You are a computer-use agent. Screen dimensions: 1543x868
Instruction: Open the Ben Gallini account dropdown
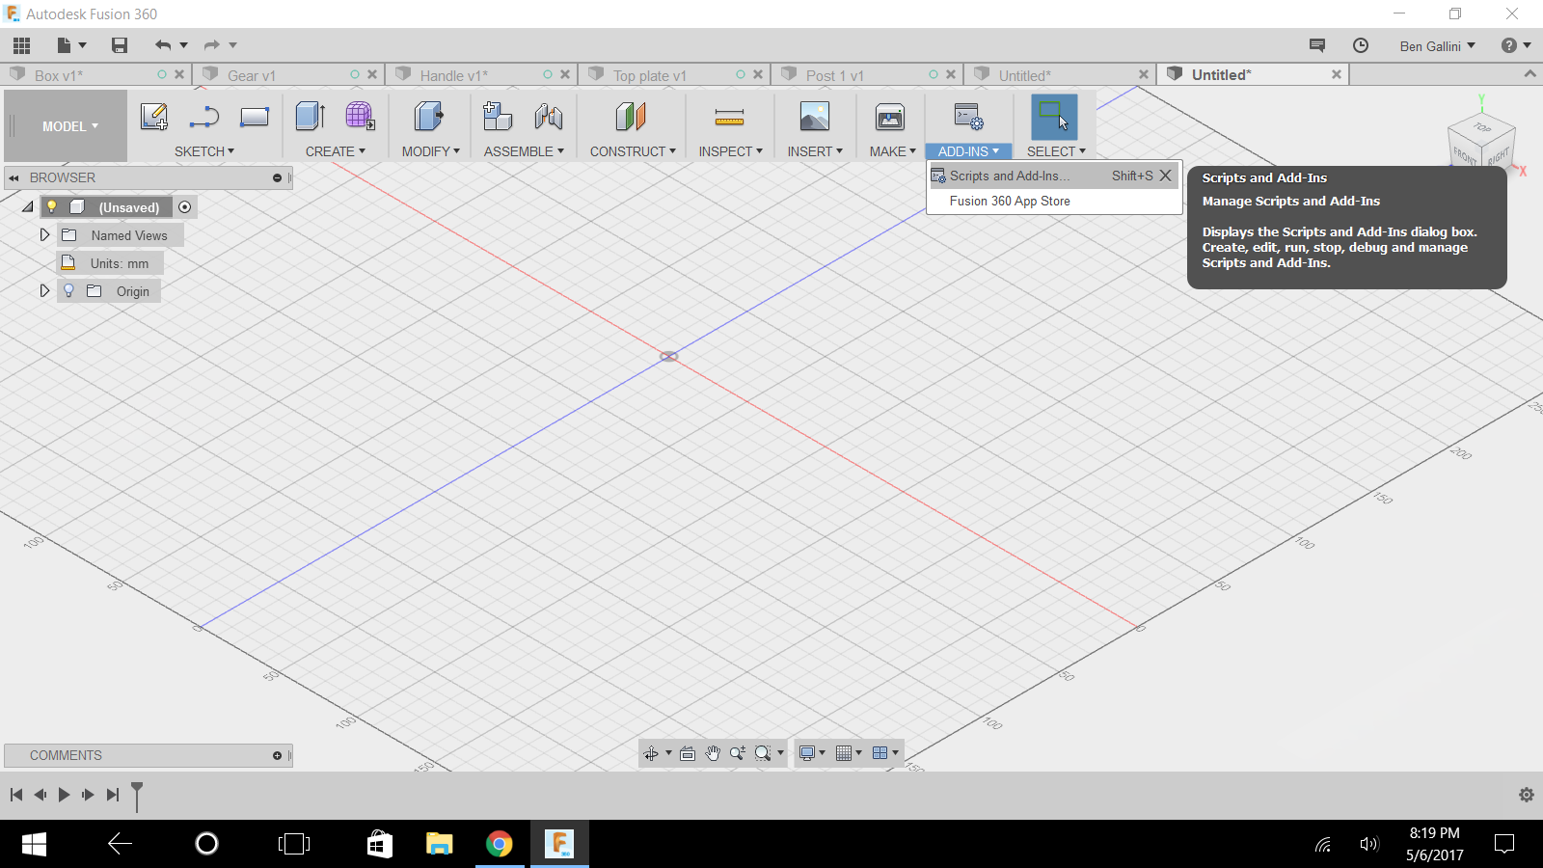[1438, 46]
